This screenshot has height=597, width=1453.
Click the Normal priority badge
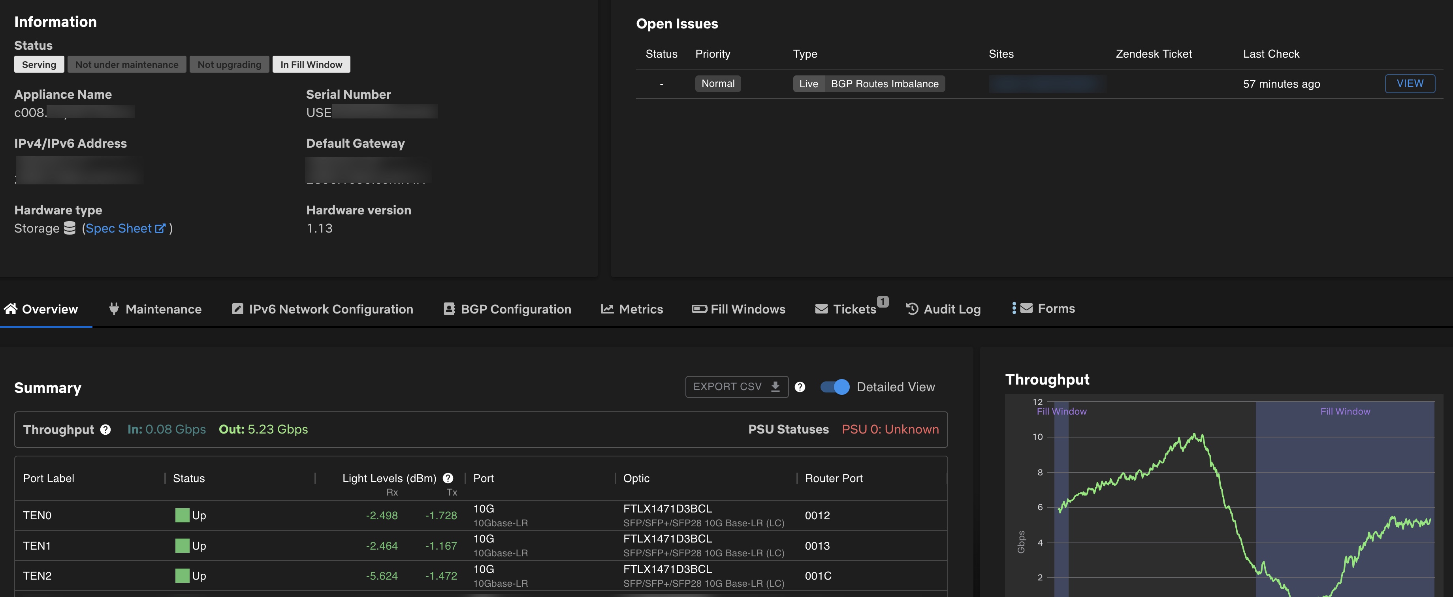(x=718, y=83)
